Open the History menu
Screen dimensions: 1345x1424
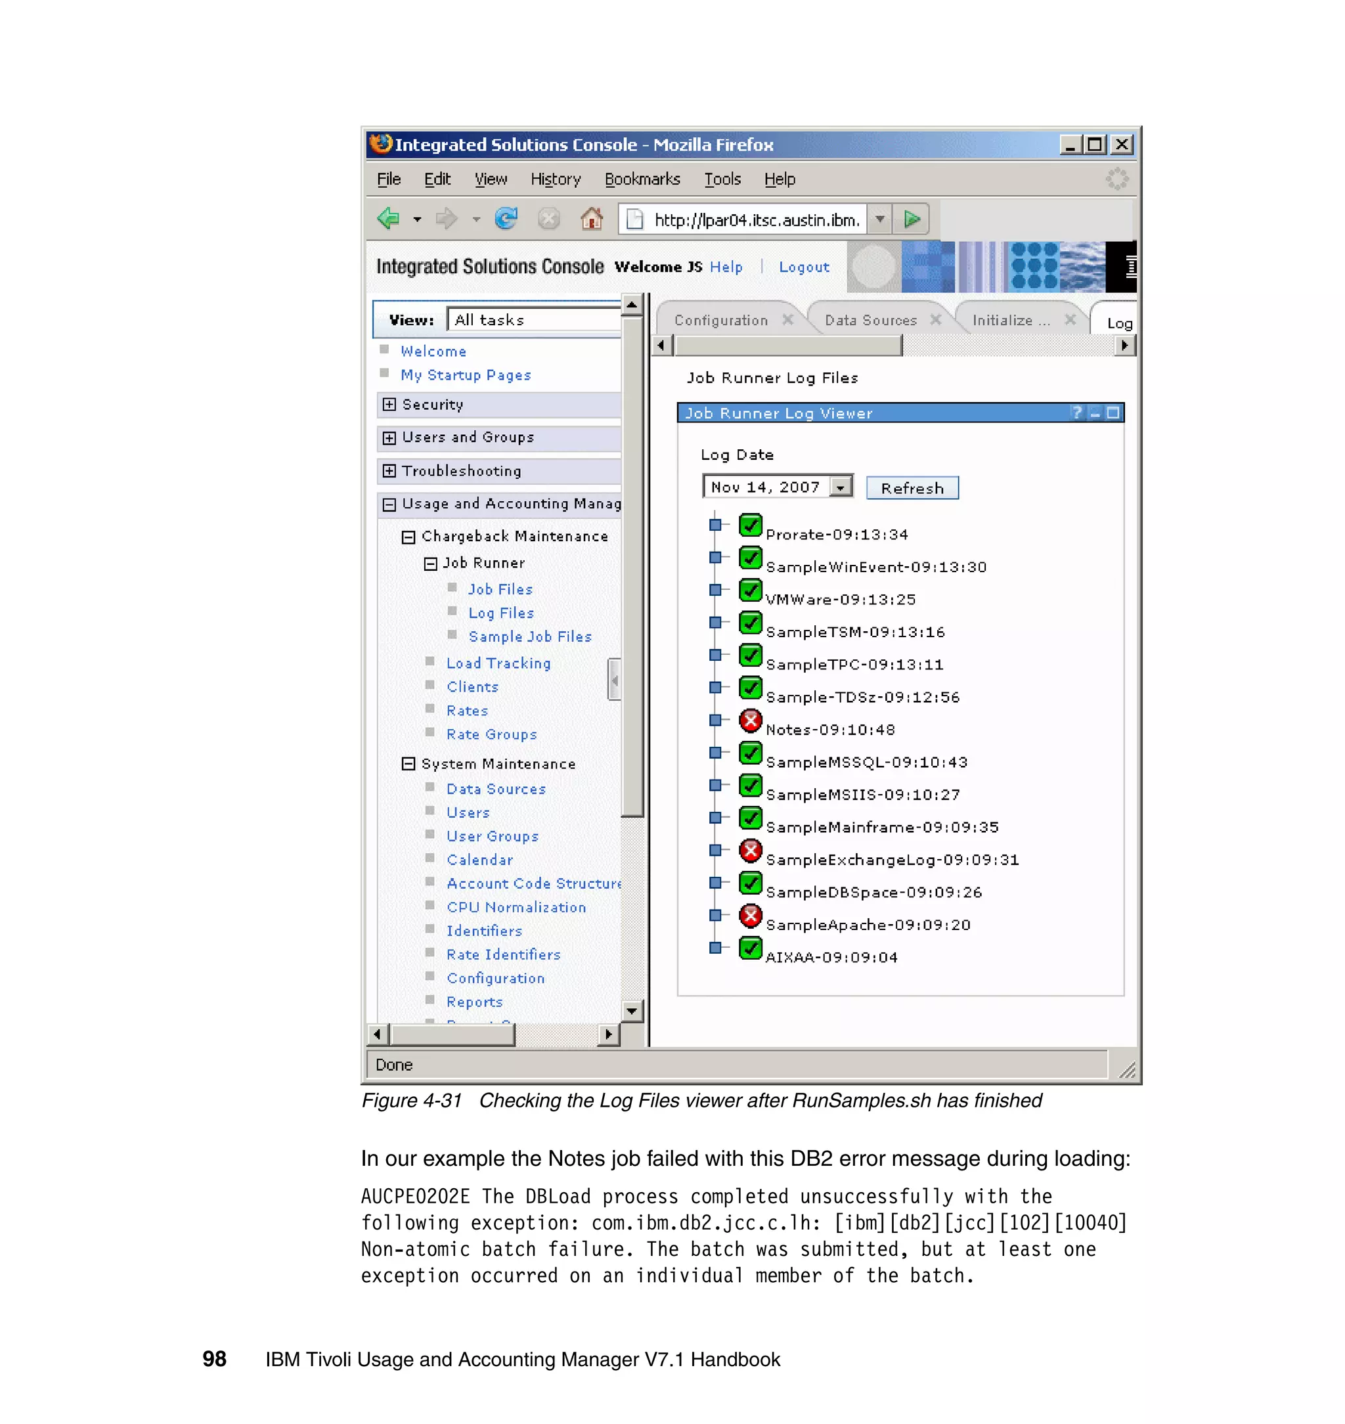coord(556,179)
